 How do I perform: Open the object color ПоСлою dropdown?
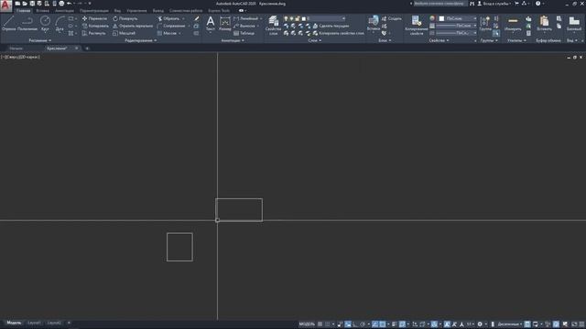point(458,18)
